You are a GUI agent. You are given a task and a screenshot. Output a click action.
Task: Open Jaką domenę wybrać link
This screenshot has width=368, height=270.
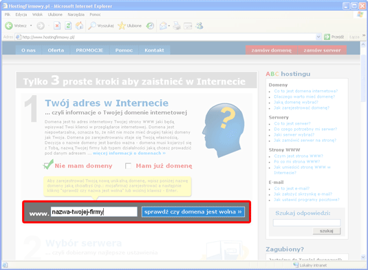point(296,102)
